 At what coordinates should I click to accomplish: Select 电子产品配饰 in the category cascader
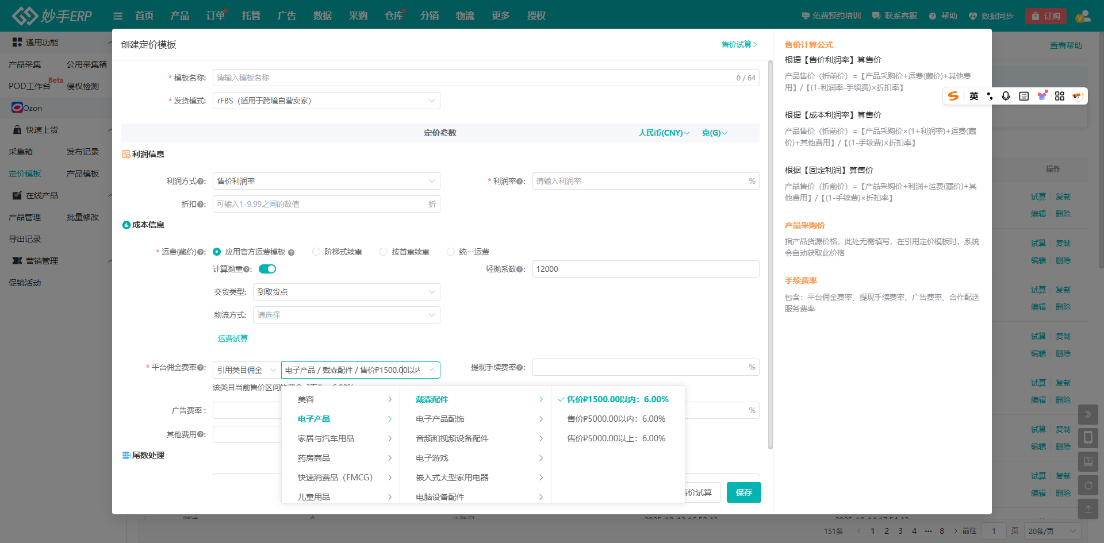[x=440, y=419]
